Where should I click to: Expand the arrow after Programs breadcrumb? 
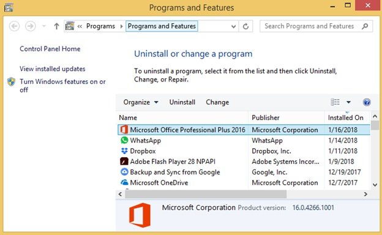tap(121, 26)
